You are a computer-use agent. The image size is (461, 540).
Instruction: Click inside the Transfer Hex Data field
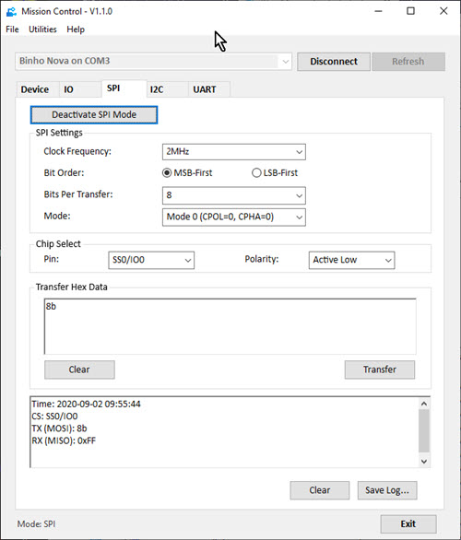coord(230,326)
